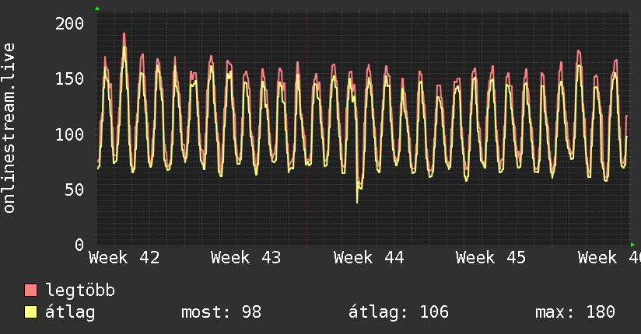Click the Week 42 x-axis label
Image resolution: width=641 pixels, height=334 pixels.
tap(124, 258)
